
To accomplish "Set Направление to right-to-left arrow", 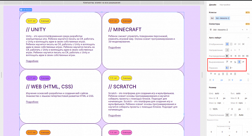I will (x=235, y=50).
